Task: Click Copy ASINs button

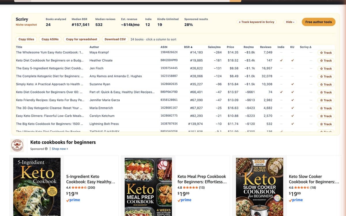Action: click(50, 39)
